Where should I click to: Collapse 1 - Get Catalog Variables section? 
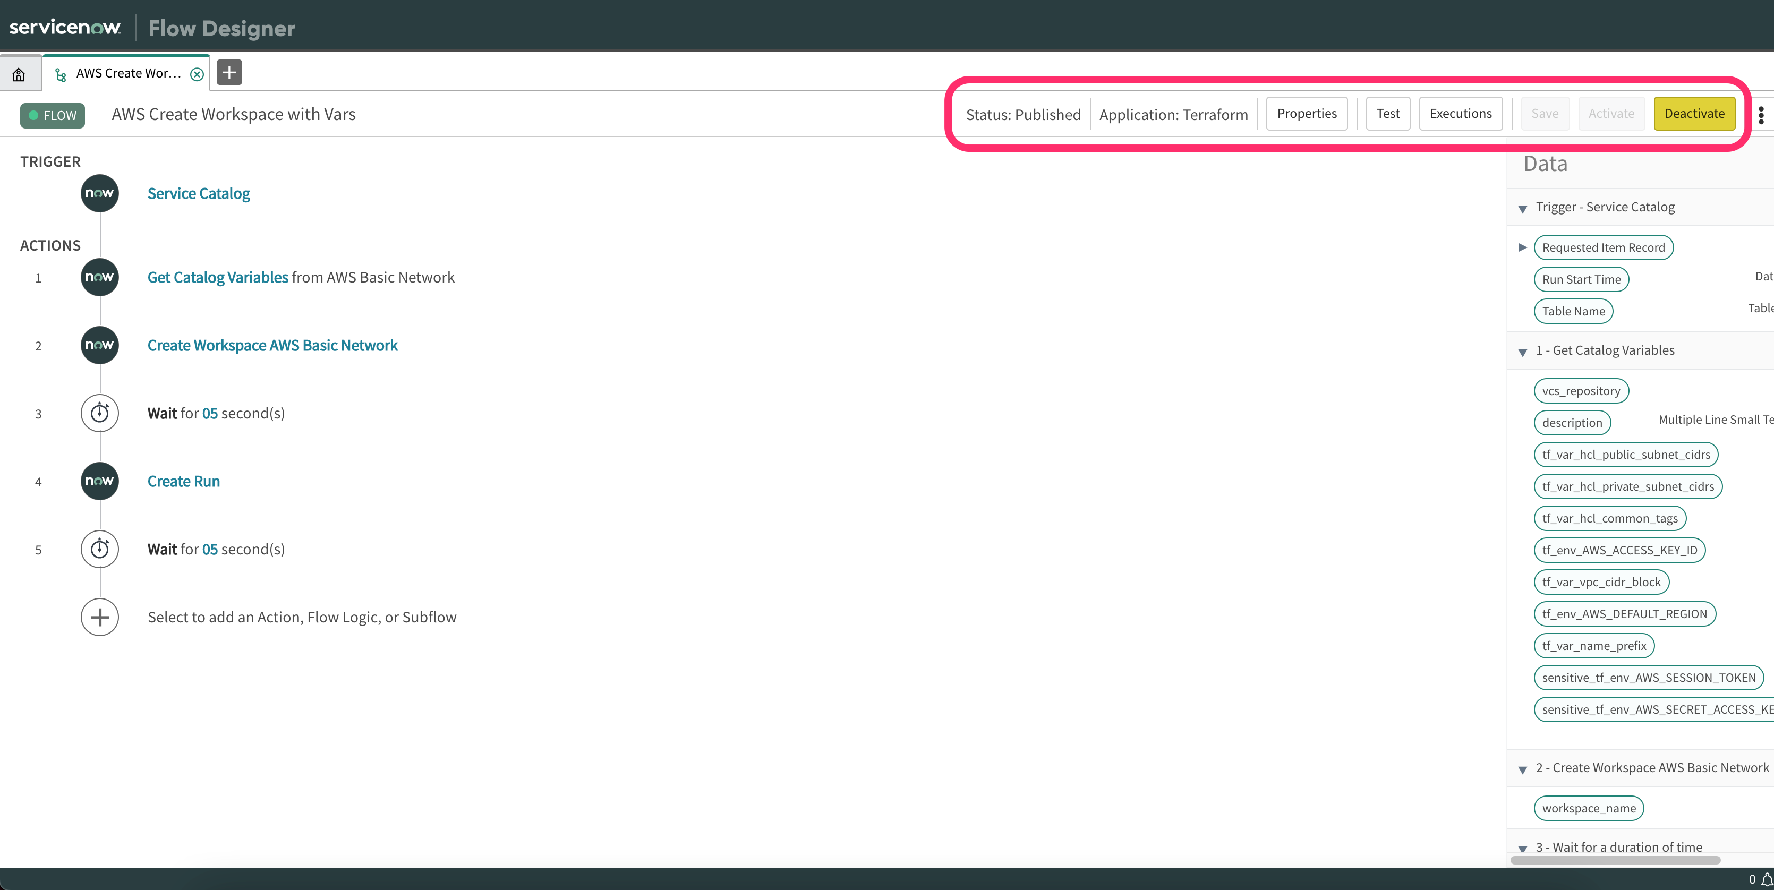coord(1523,351)
